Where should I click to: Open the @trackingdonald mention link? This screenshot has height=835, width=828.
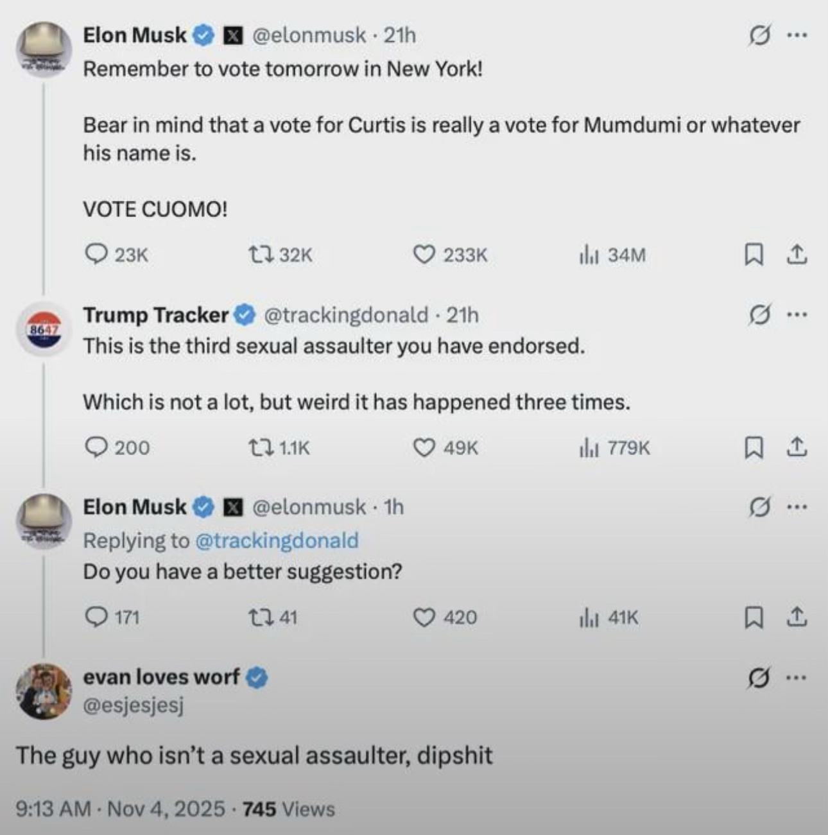click(276, 540)
